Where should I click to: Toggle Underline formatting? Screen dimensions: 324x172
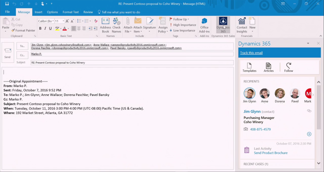click(50, 28)
